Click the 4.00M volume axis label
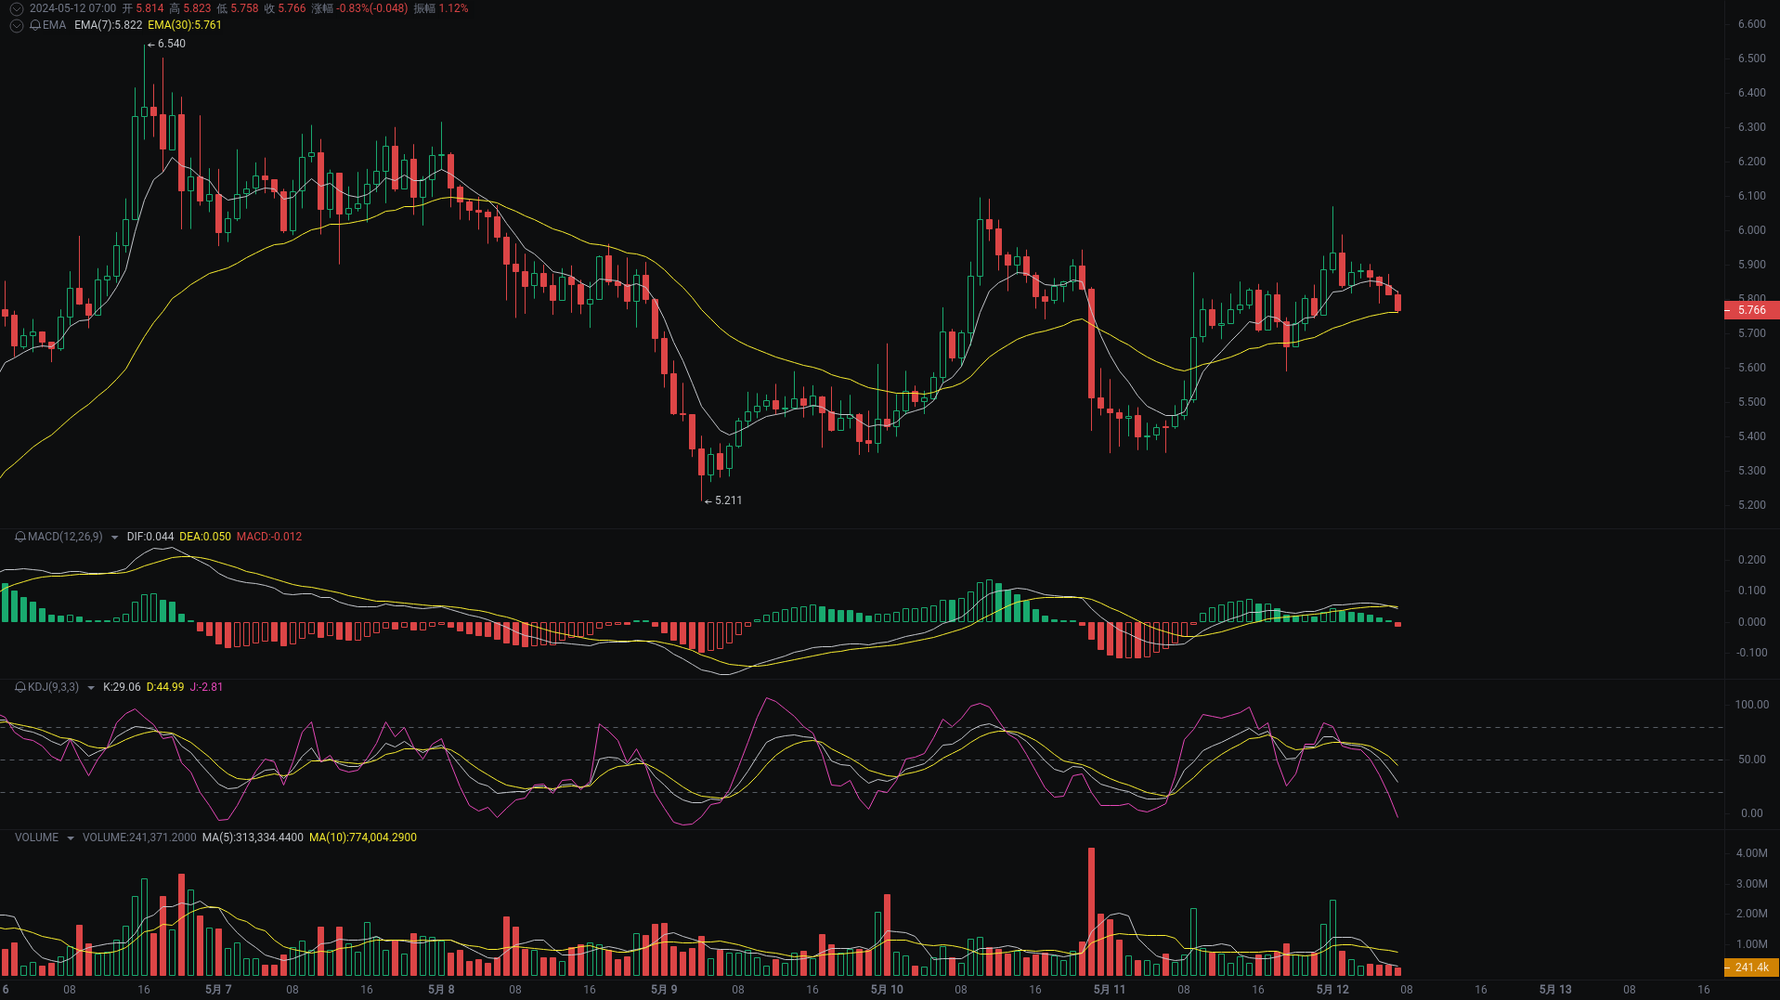 click(1752, 853)
